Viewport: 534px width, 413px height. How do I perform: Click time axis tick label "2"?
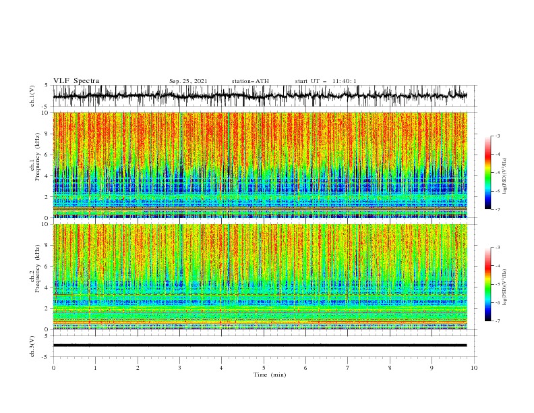(x=138, y=368)
